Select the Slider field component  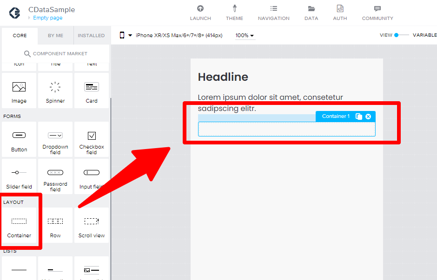click(x=19, y=176)
